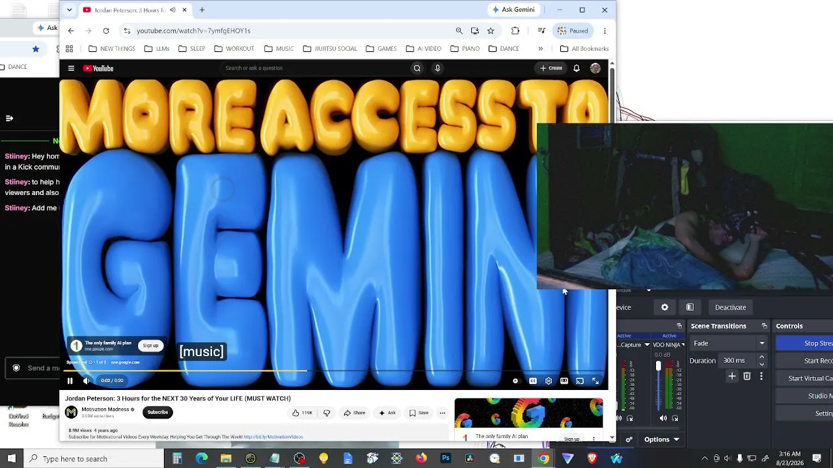Open the Ask Gemini button in Chrome
This screenshot has height=468, width=833.
point(514,10)
